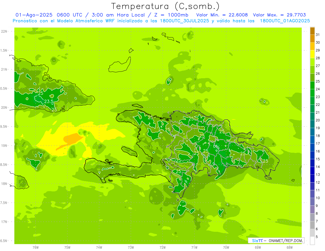325x251 pixels.
Task: Click the '7.5N' latitude axis label
Action: pyautogui.click(x=4, y=203)
